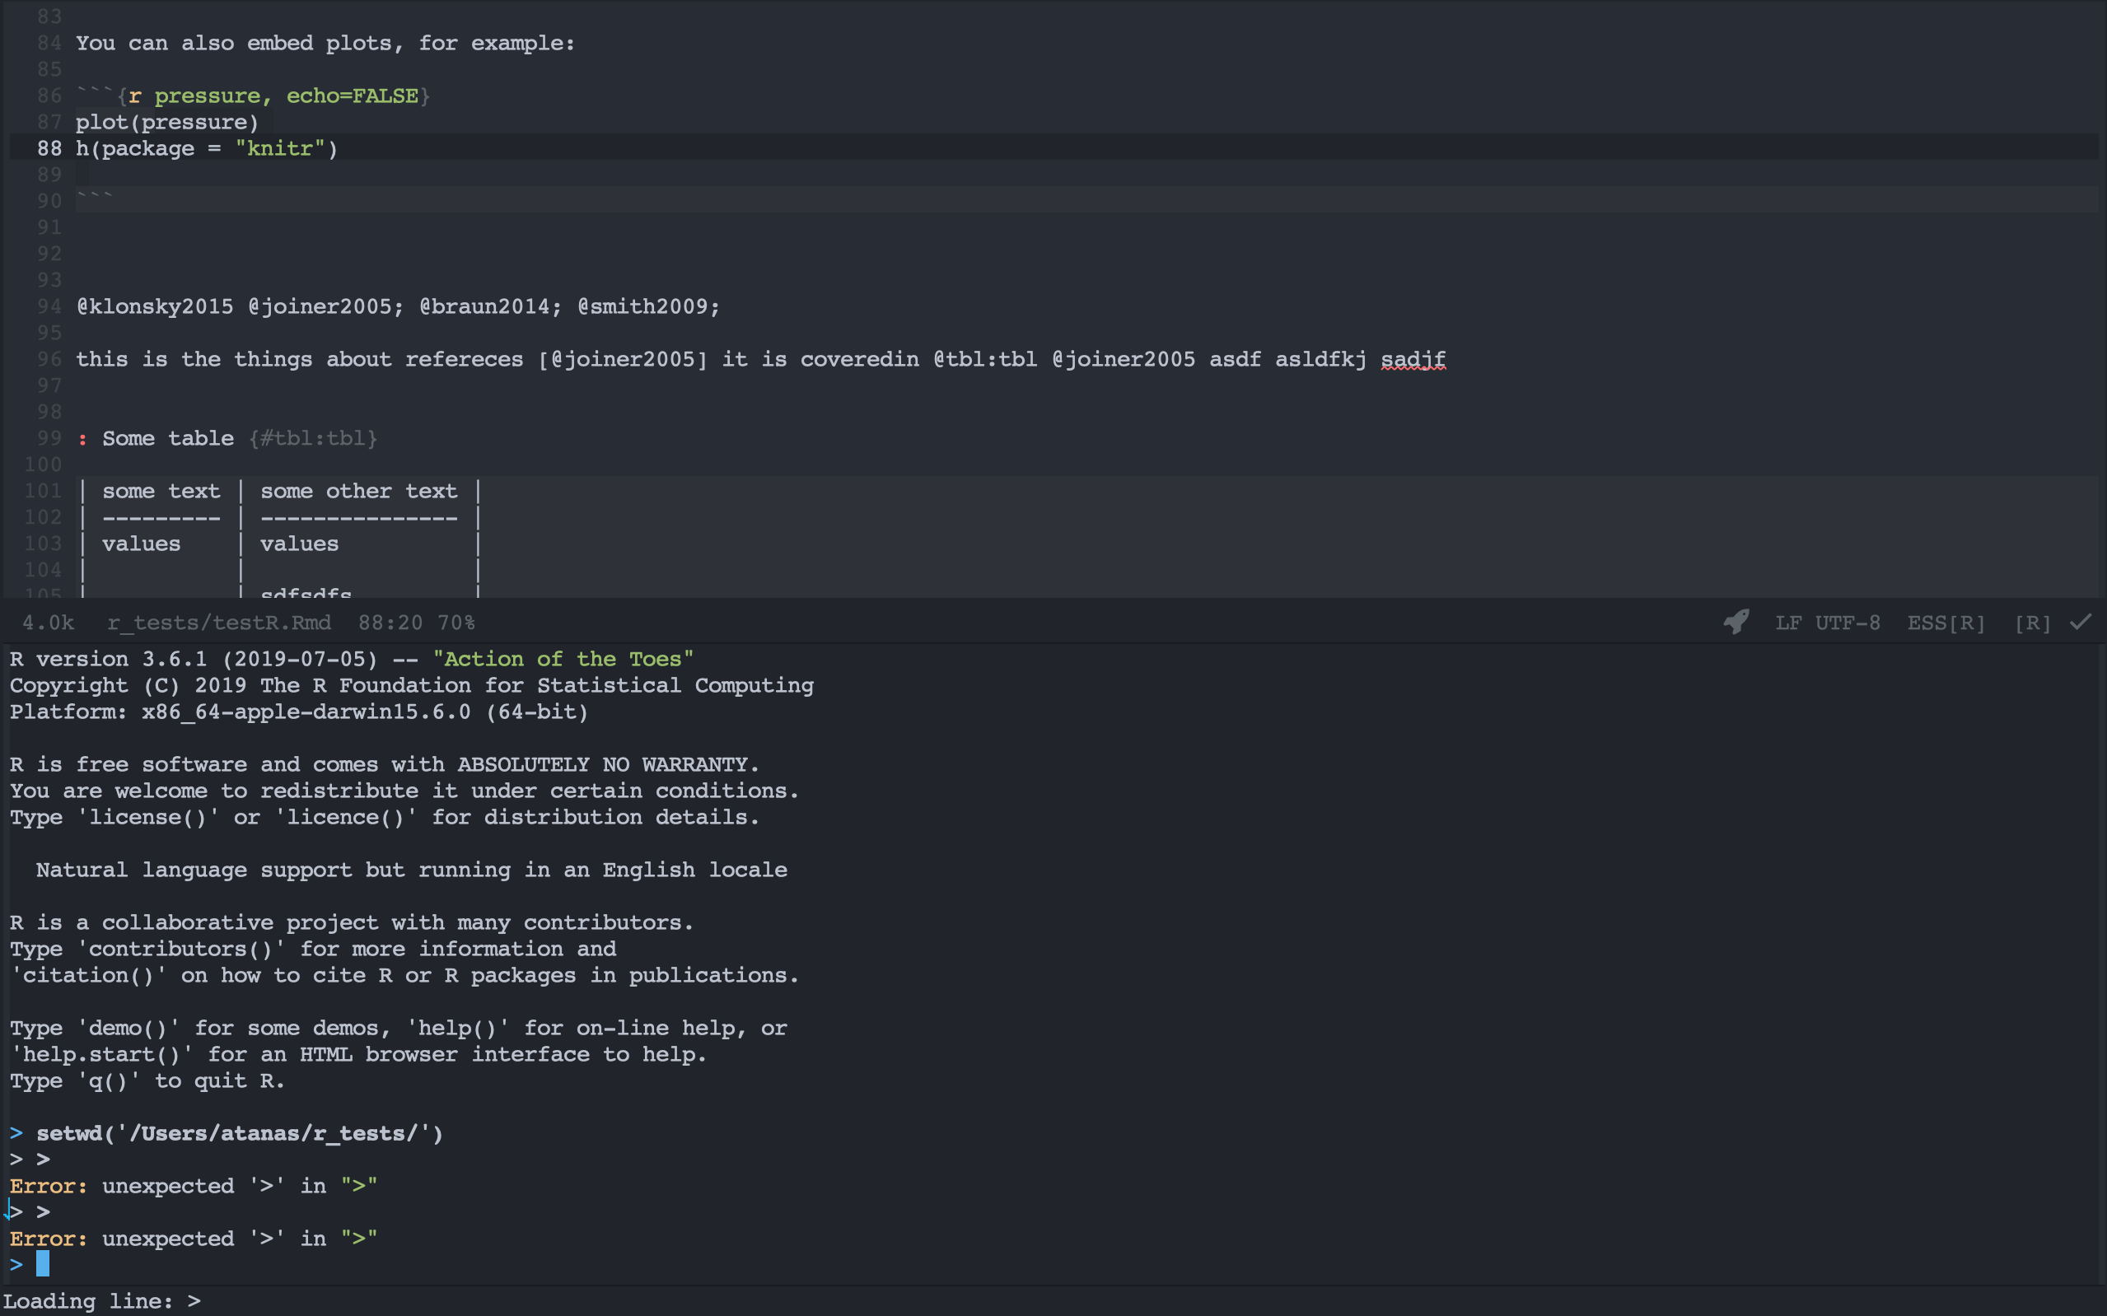Click the @joiner2005 citation in brackets

pos(624,358)
